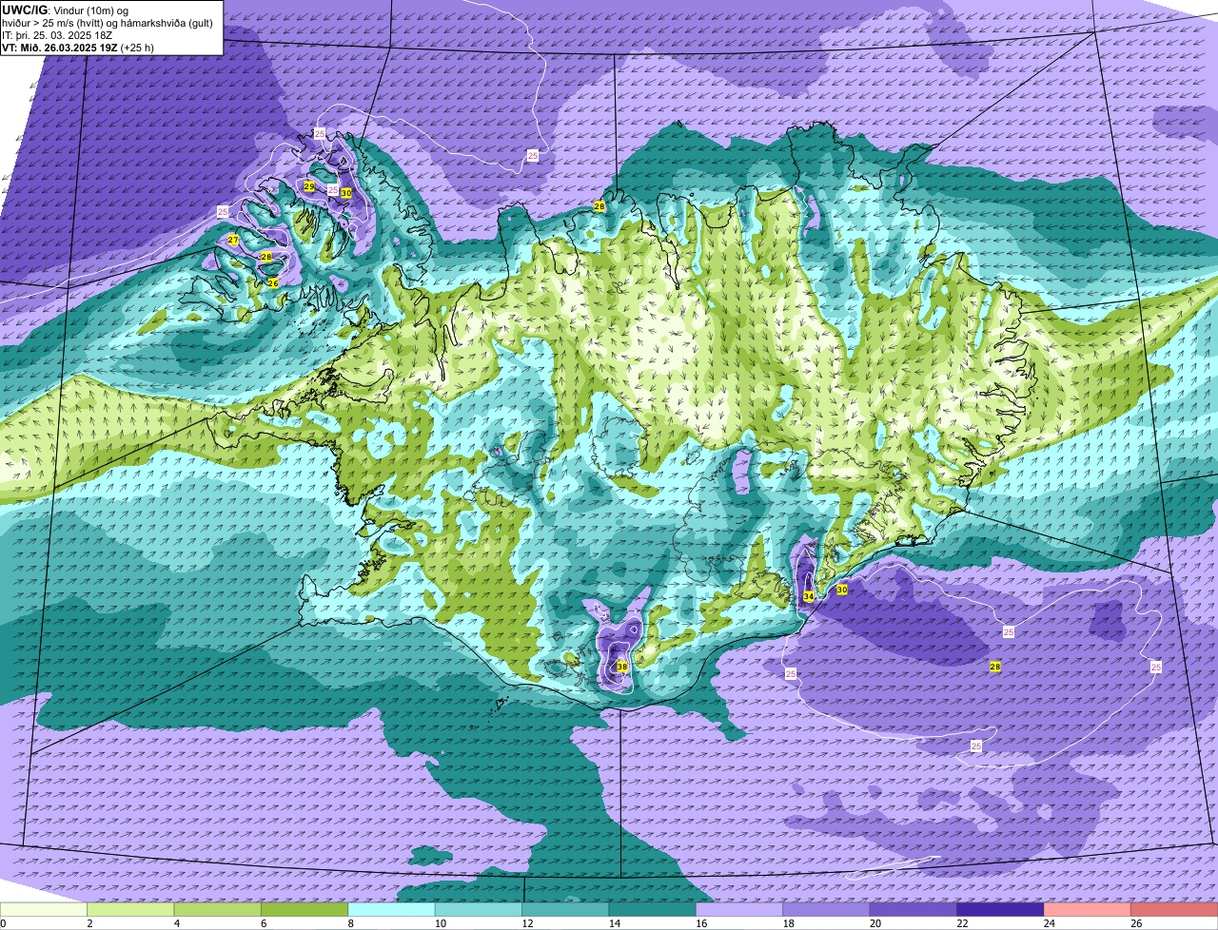Click the yellow 29 gust marker
Viewport: 1218px width, 930px height.
click(x=309, y=186)
